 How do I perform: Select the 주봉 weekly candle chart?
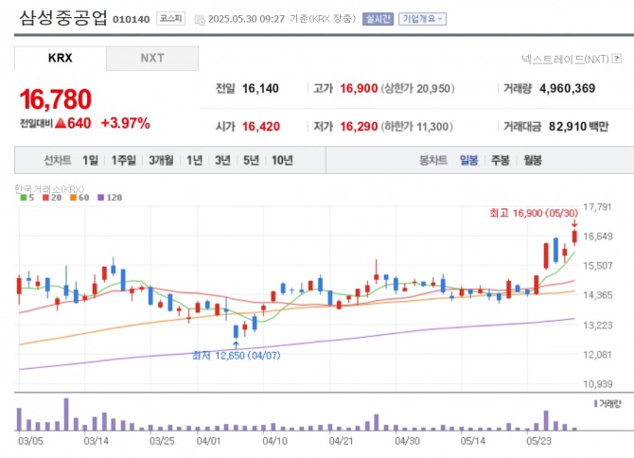(x=501, y=161)
